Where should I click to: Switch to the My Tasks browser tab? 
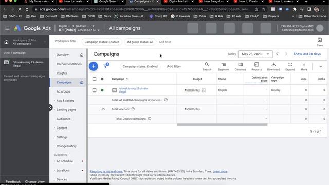coord(39,2)
